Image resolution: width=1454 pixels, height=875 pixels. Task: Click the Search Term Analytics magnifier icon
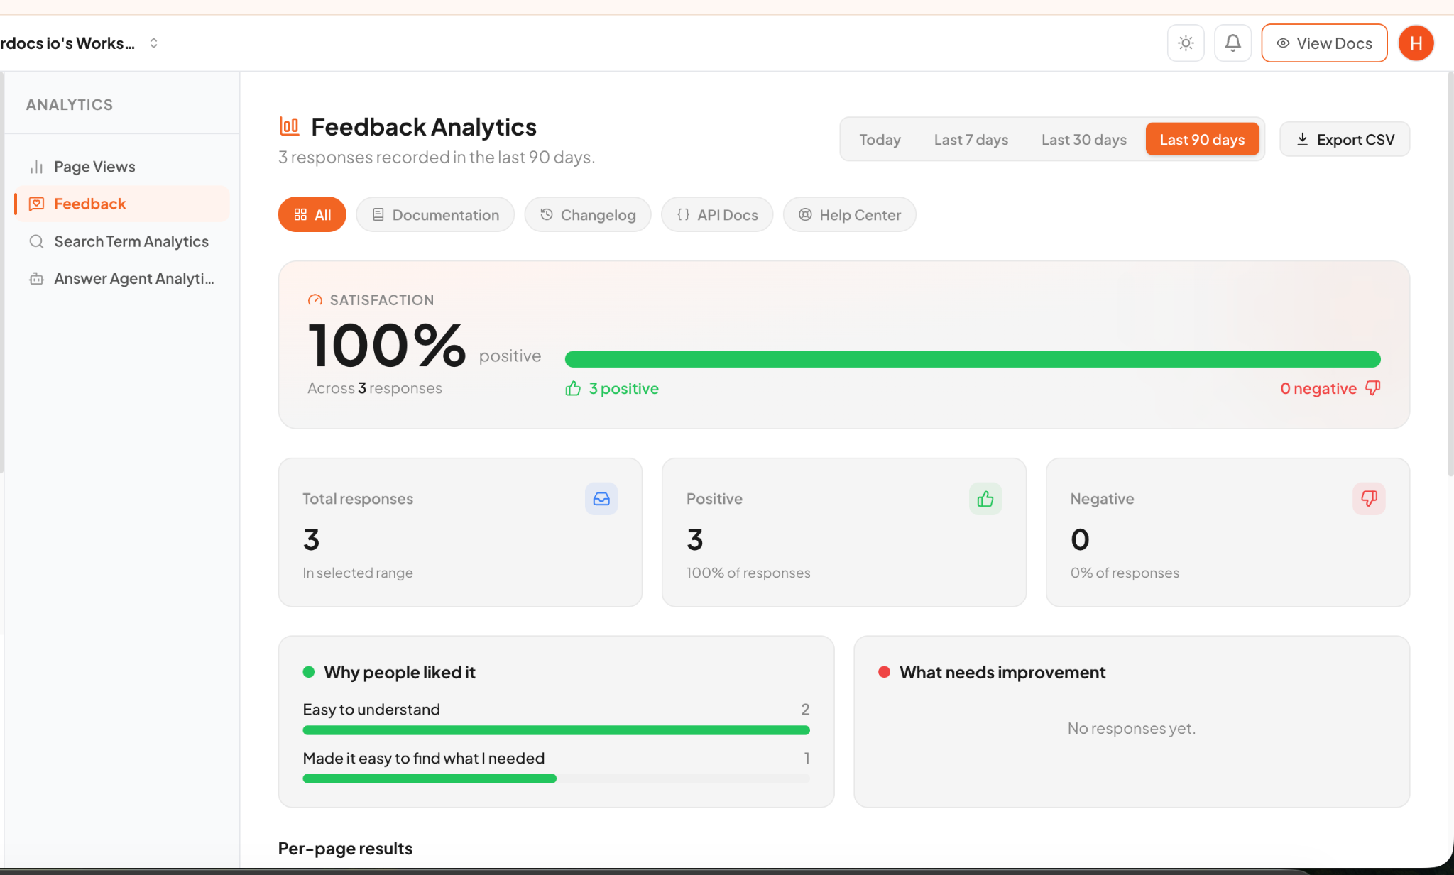tap(36, 241)
